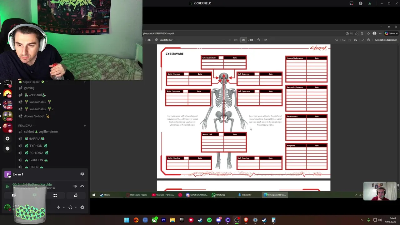This screenshot has width=400, height=225.
Task: Enter full screen PDF view
Action: point(363,40)
